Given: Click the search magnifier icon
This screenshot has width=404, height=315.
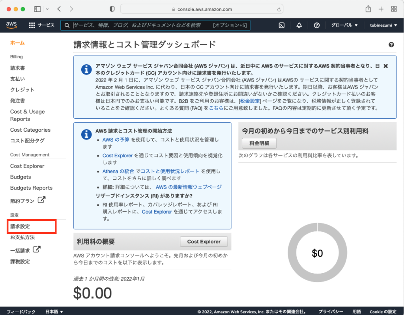Looking at the screenshot, I should [x=67, y=25].
